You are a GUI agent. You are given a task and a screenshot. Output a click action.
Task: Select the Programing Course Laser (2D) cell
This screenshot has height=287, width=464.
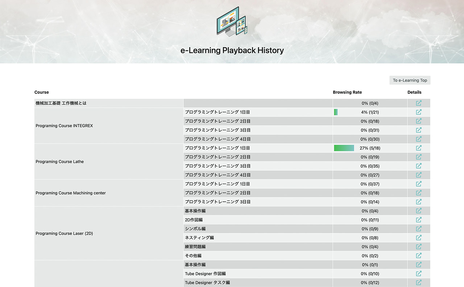click(64, 233)
